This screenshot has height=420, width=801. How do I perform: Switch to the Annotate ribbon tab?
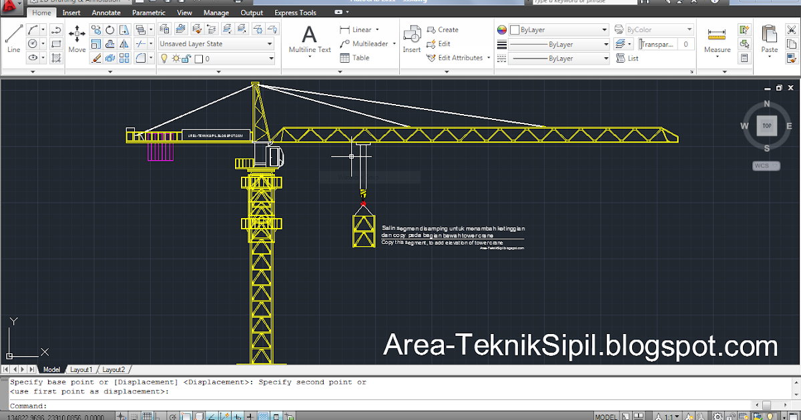[106, 12]
